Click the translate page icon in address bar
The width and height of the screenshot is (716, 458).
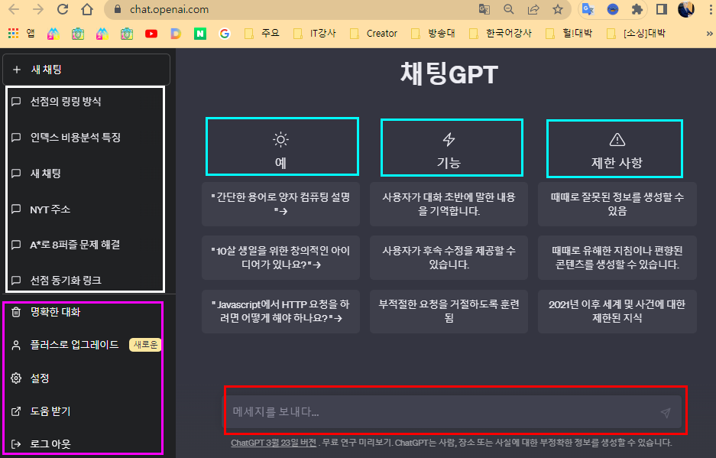tap(484, 10)
